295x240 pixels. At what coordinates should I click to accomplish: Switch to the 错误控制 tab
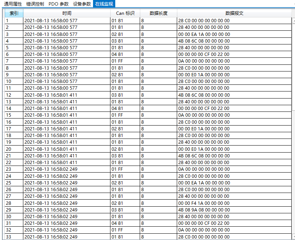pos(35,4)
